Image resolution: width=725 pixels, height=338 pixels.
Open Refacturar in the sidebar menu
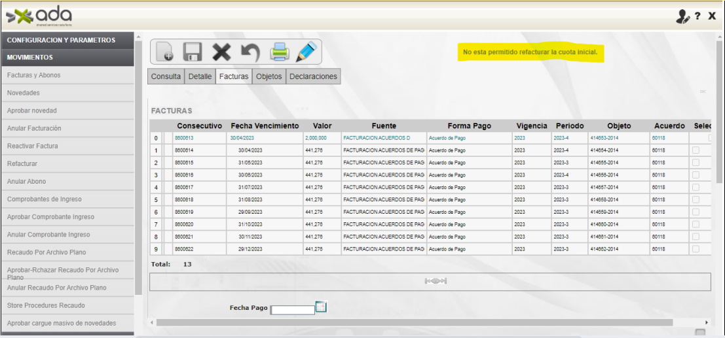[22, 163]
